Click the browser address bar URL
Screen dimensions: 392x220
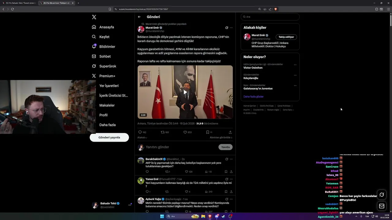(143, 9)
